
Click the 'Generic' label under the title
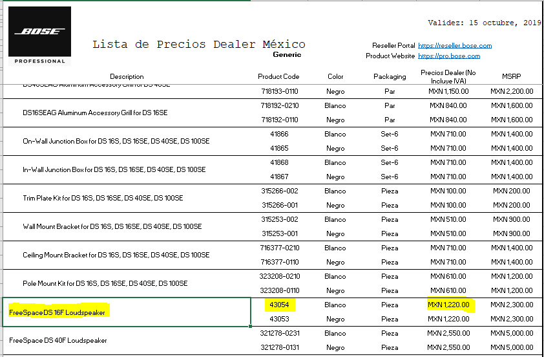pyautogui.click(x=287, y=54)
